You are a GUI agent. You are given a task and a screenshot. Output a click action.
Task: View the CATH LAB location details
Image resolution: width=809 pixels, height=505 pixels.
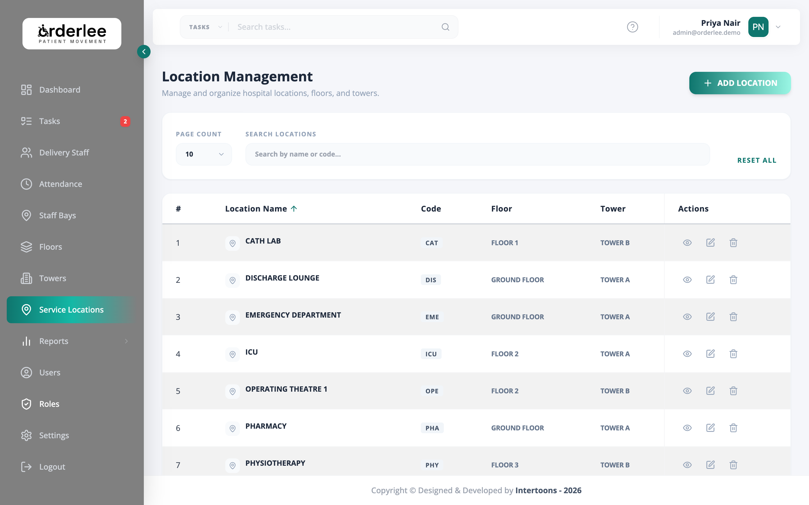[x=687, y=243]
